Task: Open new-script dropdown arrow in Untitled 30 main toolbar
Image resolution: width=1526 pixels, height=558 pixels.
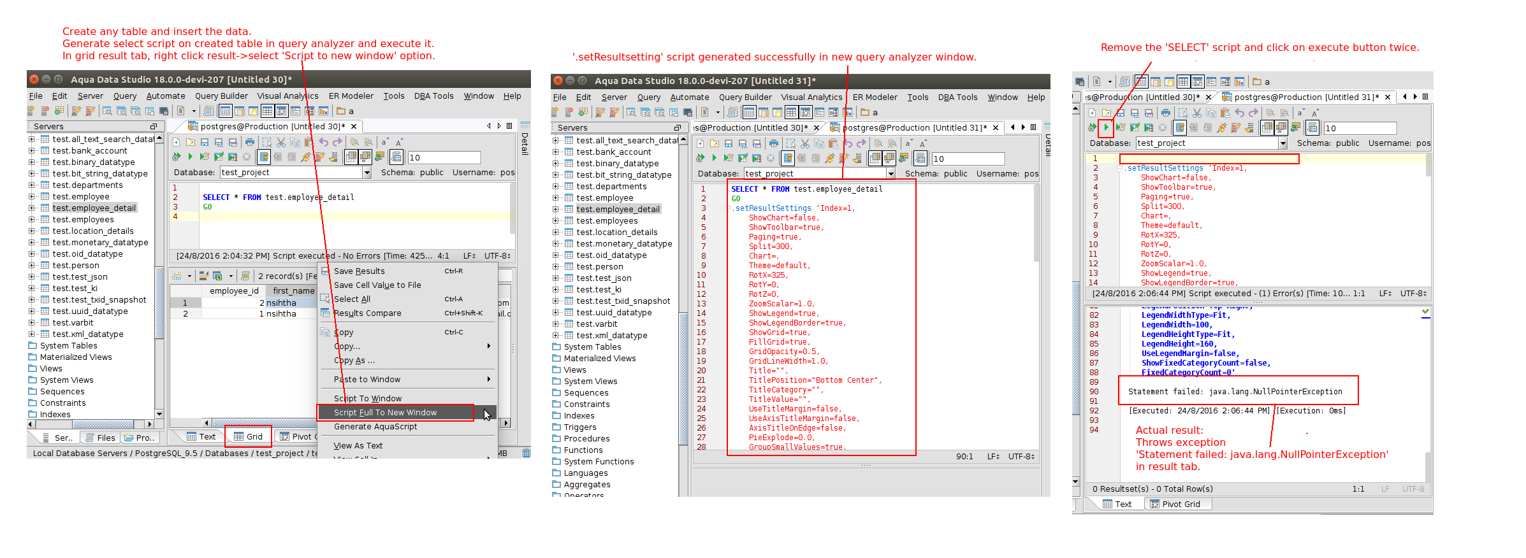Action: point(194,111)
